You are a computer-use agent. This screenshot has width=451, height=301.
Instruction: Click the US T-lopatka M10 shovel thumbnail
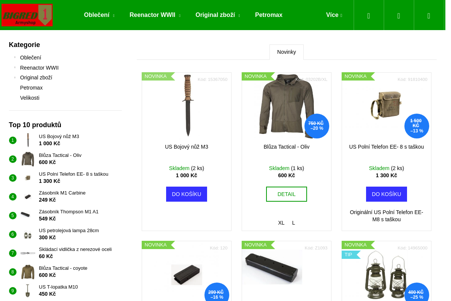point(28,290)
